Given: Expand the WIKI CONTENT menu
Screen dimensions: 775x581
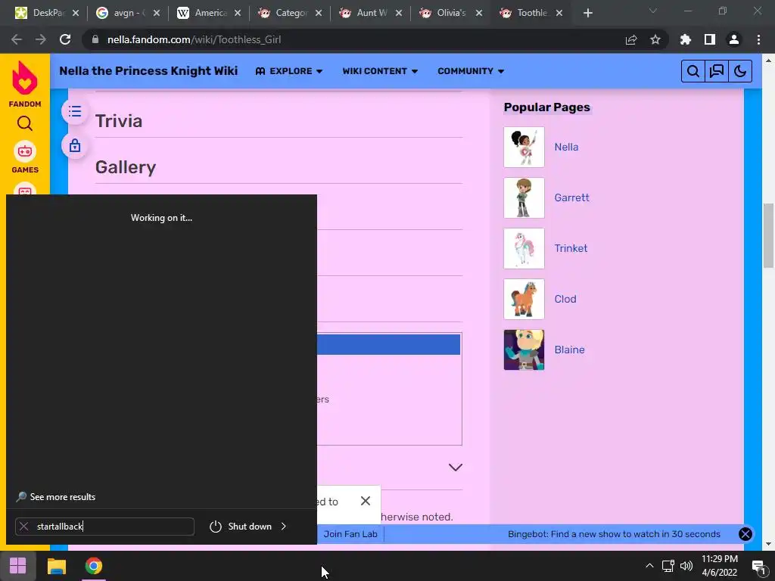Looking at the screenshot, I should click(380, 71).
